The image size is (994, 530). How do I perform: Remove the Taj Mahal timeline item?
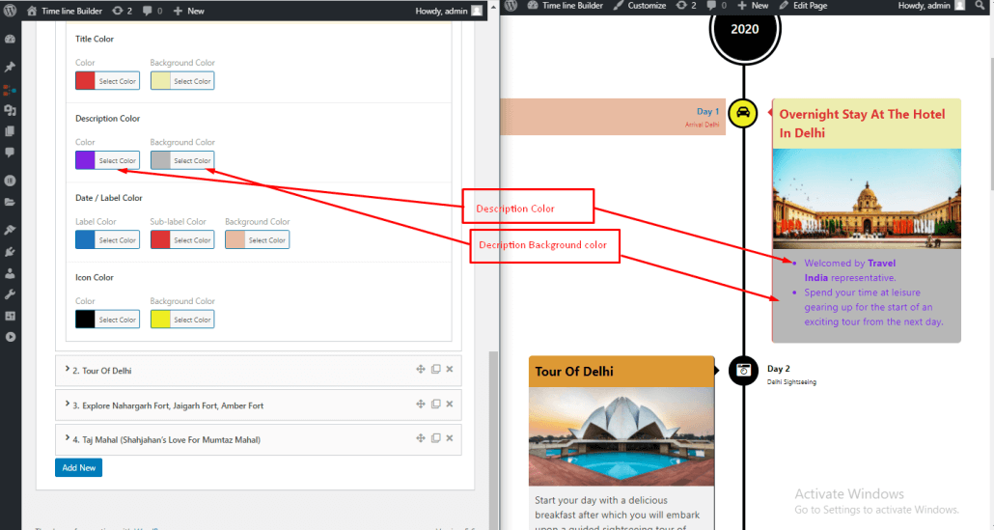(x=450, y=439)
